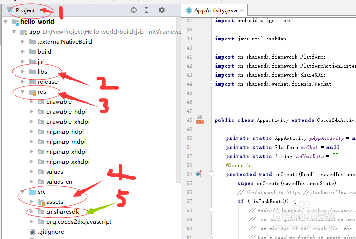Select the .gitignore file name
356x239 pixels.
click(x=51, y=232)
